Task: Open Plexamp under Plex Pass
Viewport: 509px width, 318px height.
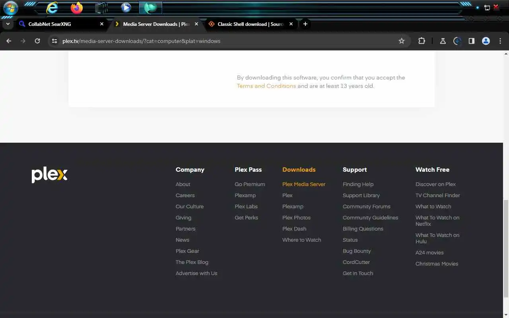Action: 245,195
